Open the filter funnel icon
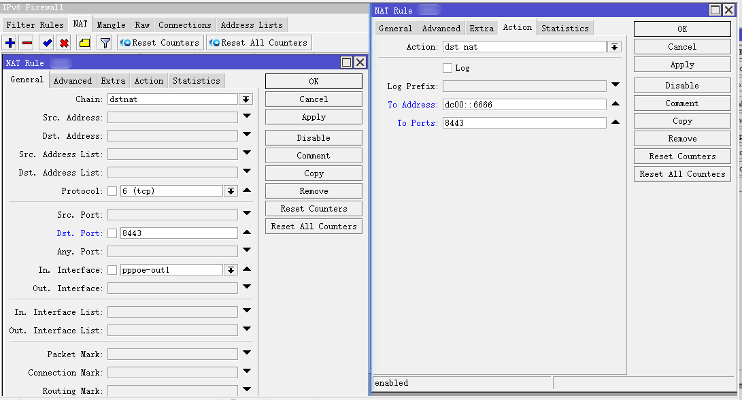742x400 pixels. (x=105, y=43)
